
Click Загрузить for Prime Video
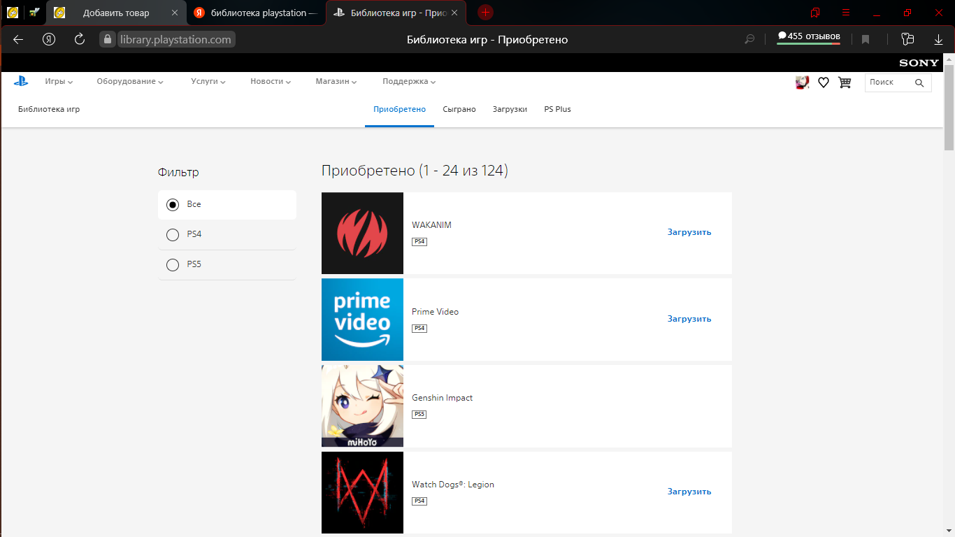(689, 319)
